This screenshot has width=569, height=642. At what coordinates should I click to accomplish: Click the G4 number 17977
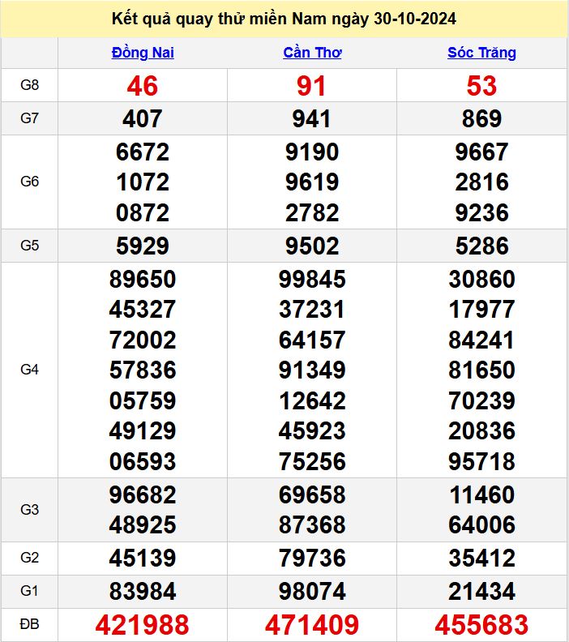pyautogui.click(x=481, y=310)
